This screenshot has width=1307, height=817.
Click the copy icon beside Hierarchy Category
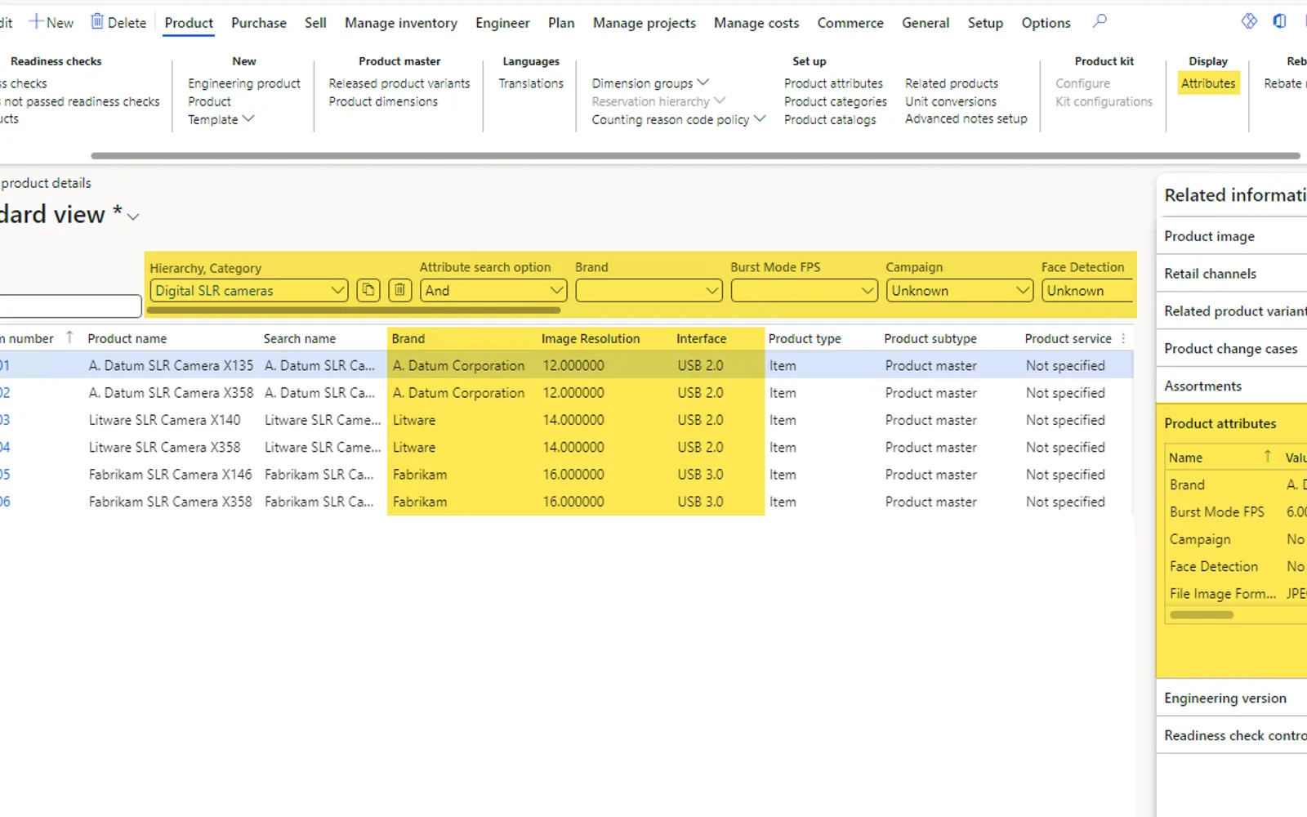(368, 290)
